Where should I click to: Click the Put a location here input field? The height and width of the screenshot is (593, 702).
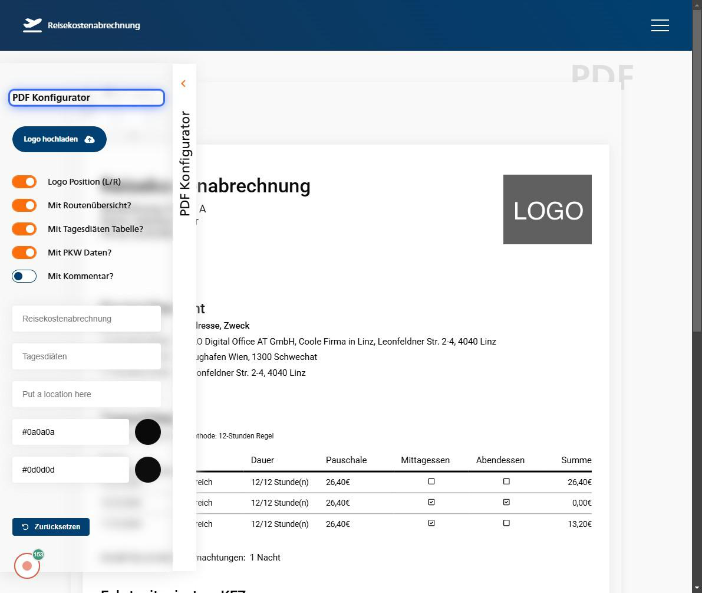[x=86, y=394]
